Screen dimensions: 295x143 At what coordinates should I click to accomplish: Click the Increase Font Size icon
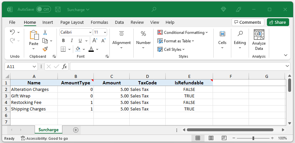95,41
